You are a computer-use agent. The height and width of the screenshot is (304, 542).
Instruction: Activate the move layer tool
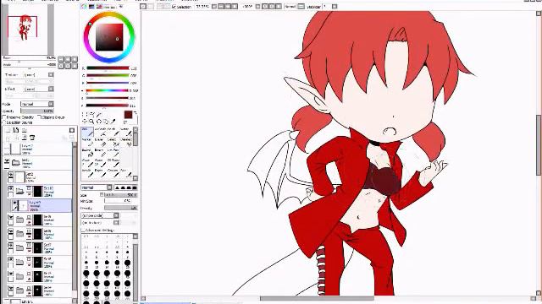click(x=85, y=122)
